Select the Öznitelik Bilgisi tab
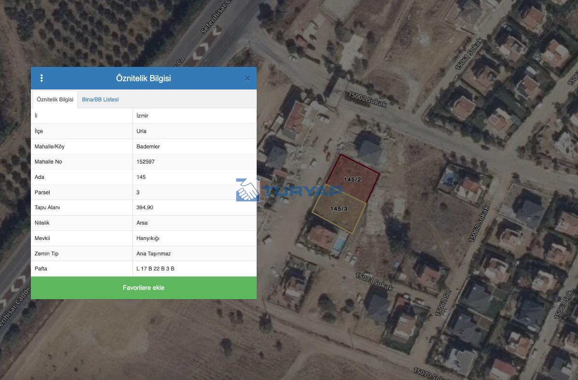Viewport: 578px width, 380px height. tap(55, 100)
